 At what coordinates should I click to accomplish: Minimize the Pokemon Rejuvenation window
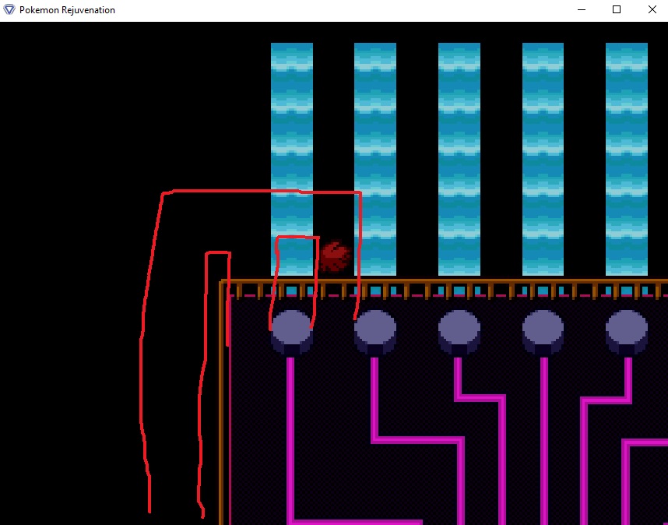tap(582, 9)
